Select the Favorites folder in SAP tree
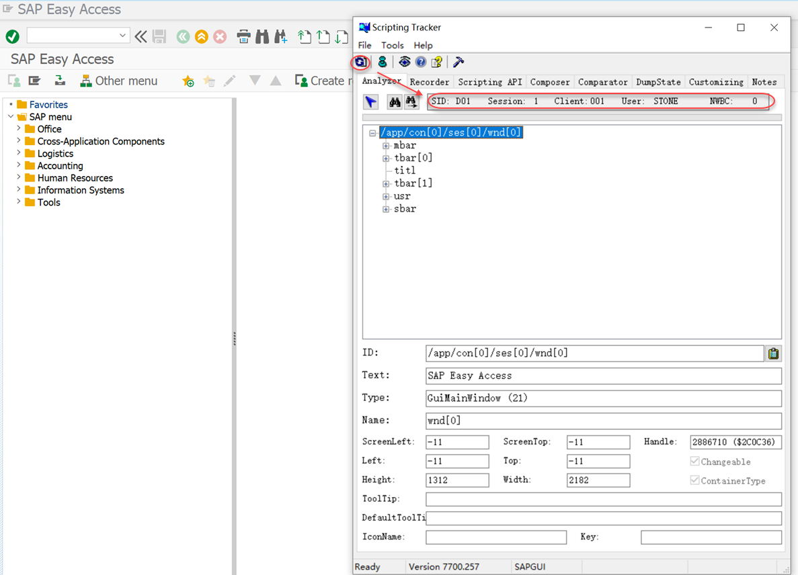Screen dimensions: 798x575 [48, 105]
